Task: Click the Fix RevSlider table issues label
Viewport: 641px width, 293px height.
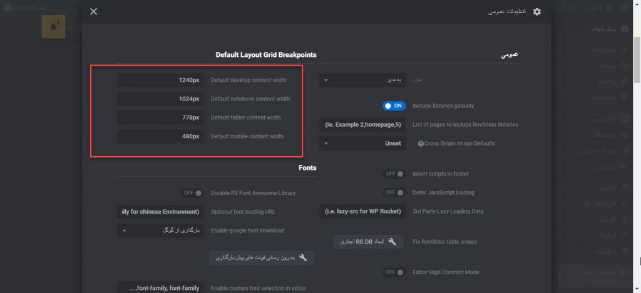Action: [445, 242]
